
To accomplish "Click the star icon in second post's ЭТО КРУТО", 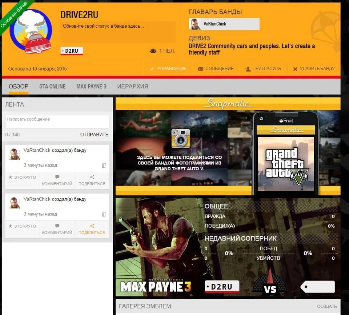I will click(10, 226).
